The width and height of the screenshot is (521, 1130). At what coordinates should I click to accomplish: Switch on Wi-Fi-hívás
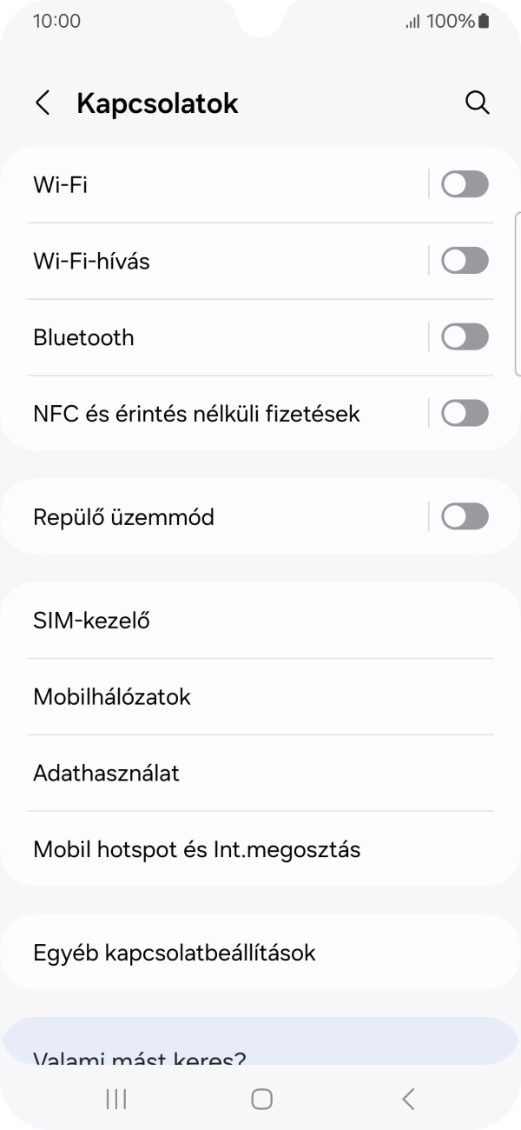[x=465, y=260]
